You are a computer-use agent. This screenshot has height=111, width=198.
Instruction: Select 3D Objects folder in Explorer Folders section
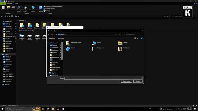click(22, 26)
